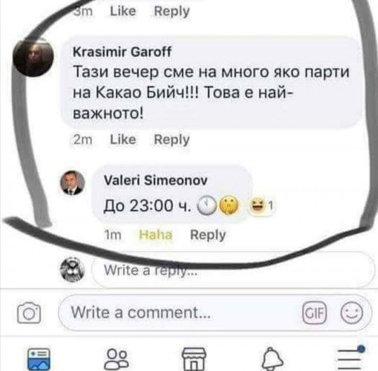Open the GIF picker button
Viewport: 378px width, 371px height.
[x=314, y=313]
